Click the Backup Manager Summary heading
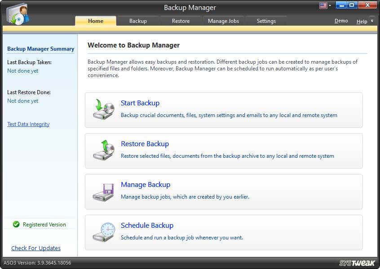The width and height of the screenshot is (380, 269). point(41,49)
